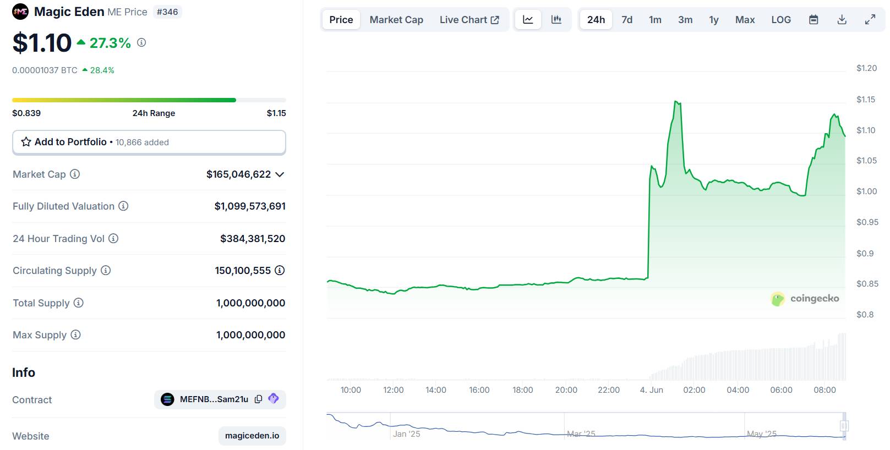
Task: Open the Fully Diluted Valuation info icon
Action: pos(123,206)
